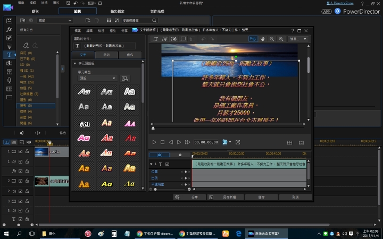
Task: Click Cancel button in Title Designer
Action: [295, 197]
